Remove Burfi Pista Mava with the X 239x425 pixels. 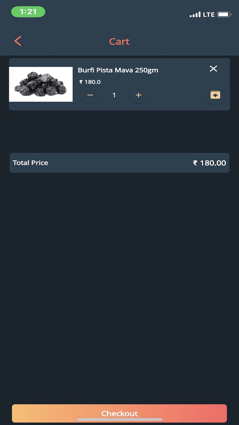(x=213, y=69)
